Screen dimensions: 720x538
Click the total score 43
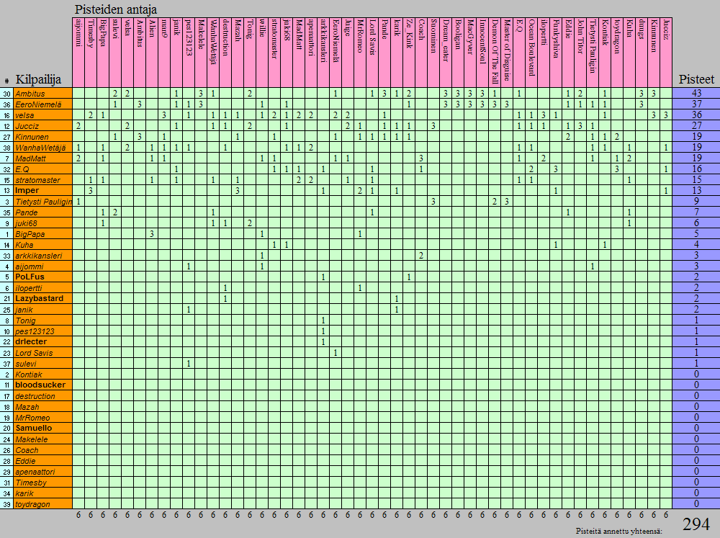pos(696,93)
